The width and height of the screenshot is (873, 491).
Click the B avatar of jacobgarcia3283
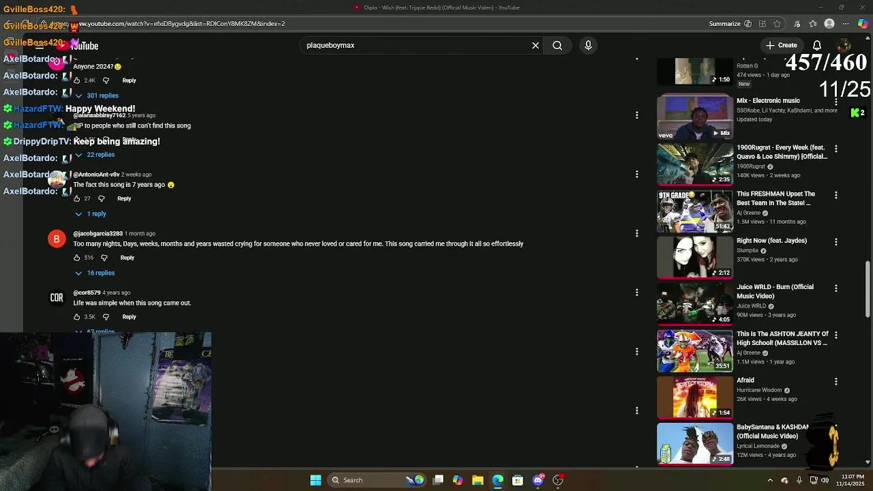point(57,239)
